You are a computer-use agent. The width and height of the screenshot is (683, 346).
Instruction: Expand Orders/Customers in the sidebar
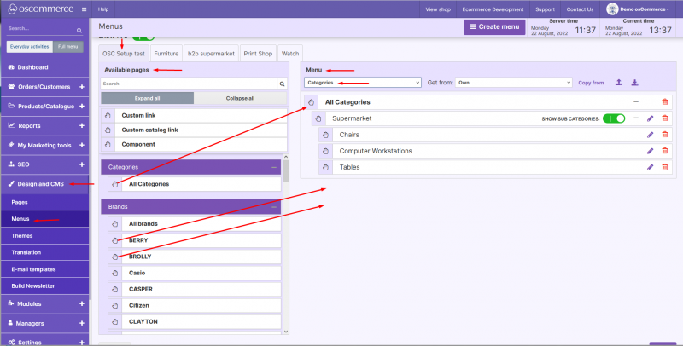[81, 87]
